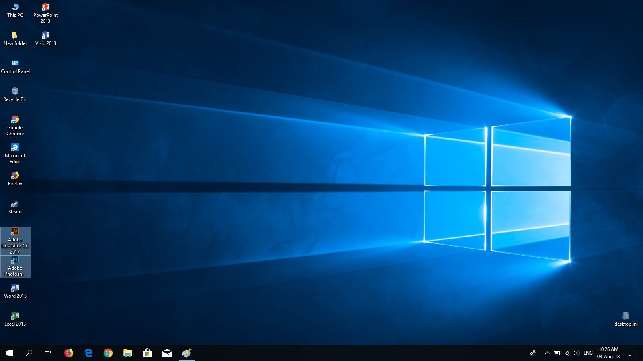This screenshot has width=643, height=361.
Task: Select the Adobe Illustrator CC 2017 shortcut
Action: click(x=15, y=241)
